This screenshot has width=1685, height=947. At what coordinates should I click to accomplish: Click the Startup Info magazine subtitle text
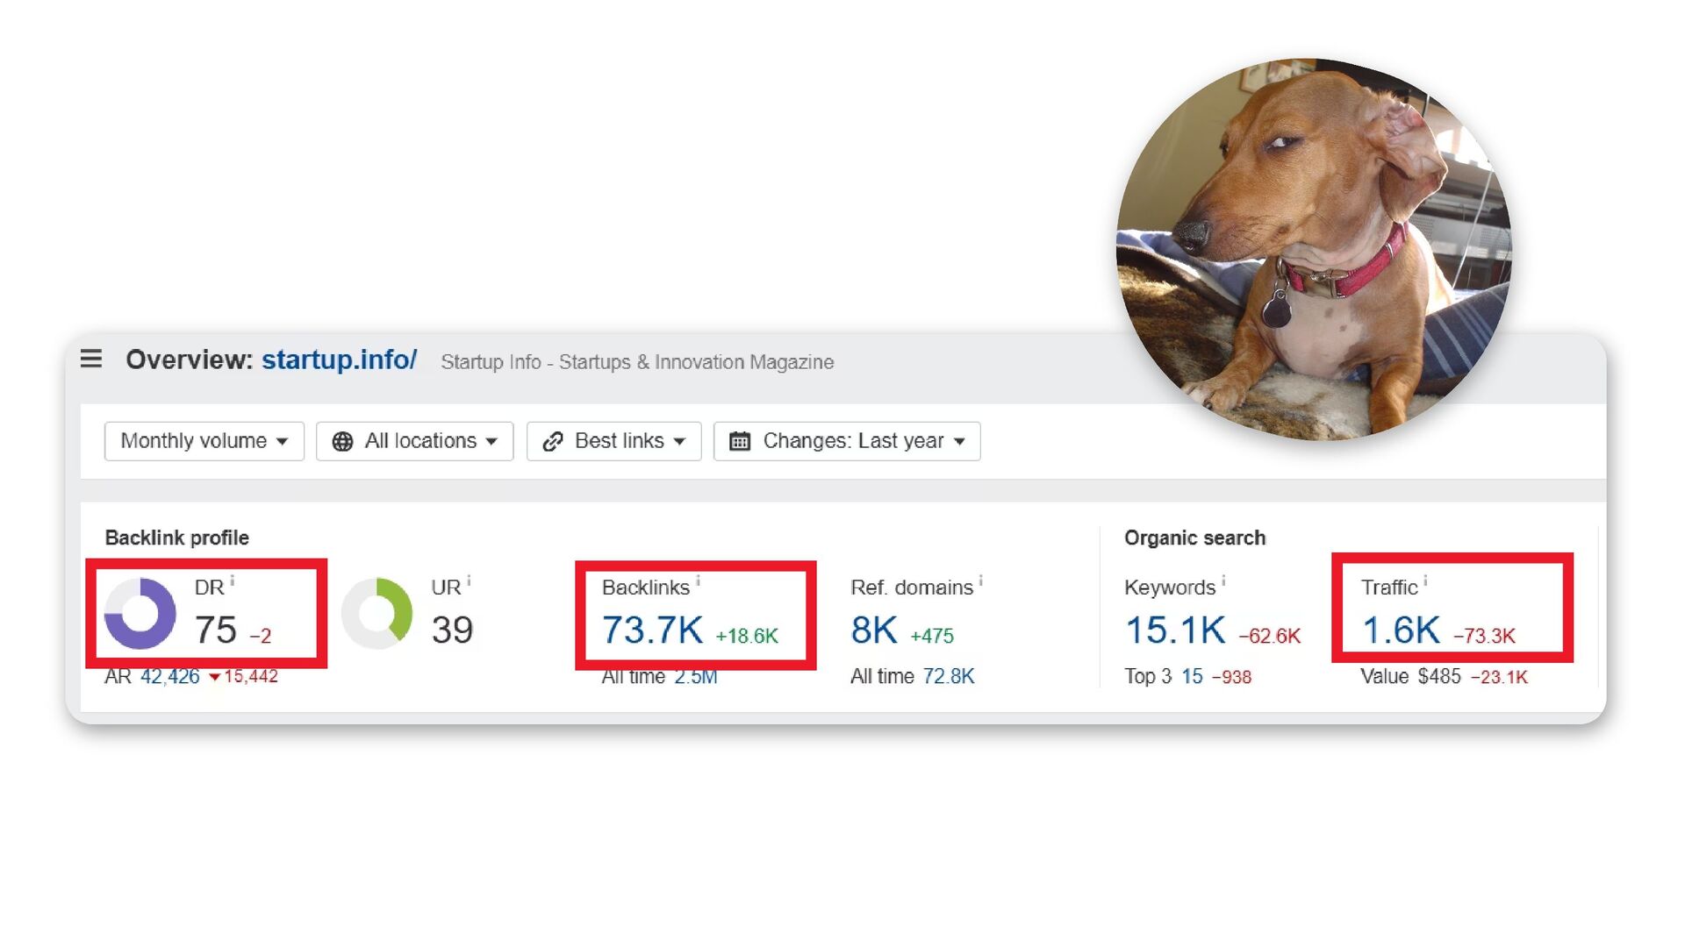[637, 362]
